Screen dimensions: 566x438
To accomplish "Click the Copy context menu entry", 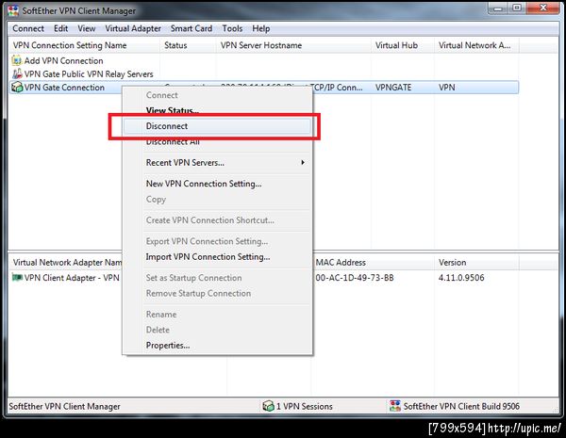I will click(217, 200).
